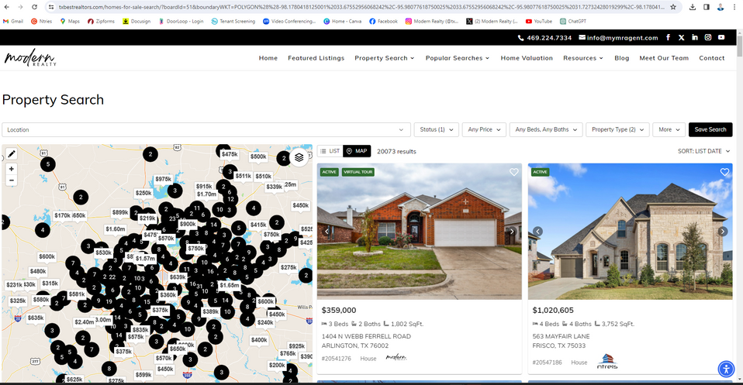Screen dimensions: 743x385
Task: Zoom in the map with plus button
Action: tap(12, 169)
